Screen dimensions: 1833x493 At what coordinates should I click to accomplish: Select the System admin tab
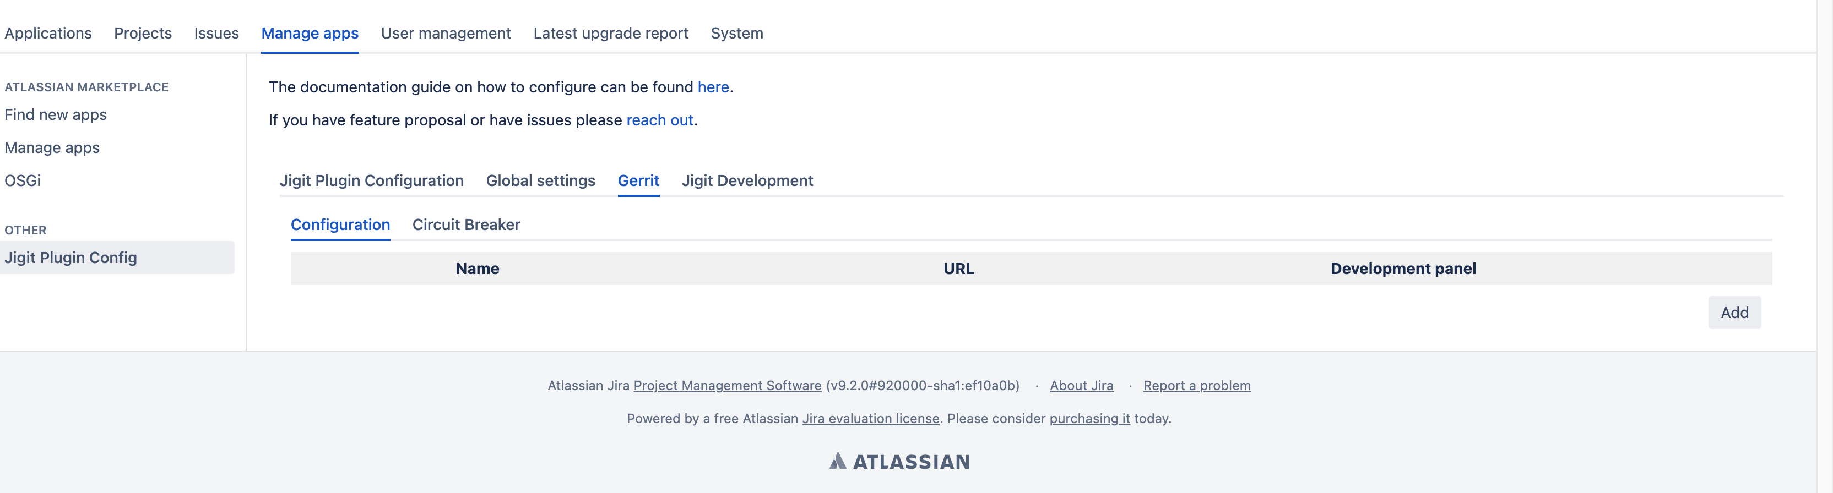(x=736, y=34)
